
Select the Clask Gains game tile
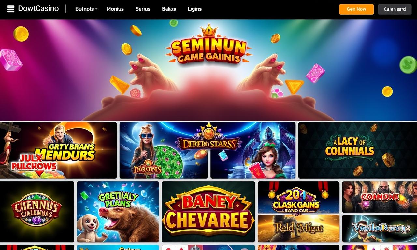(x=298, y=197)
